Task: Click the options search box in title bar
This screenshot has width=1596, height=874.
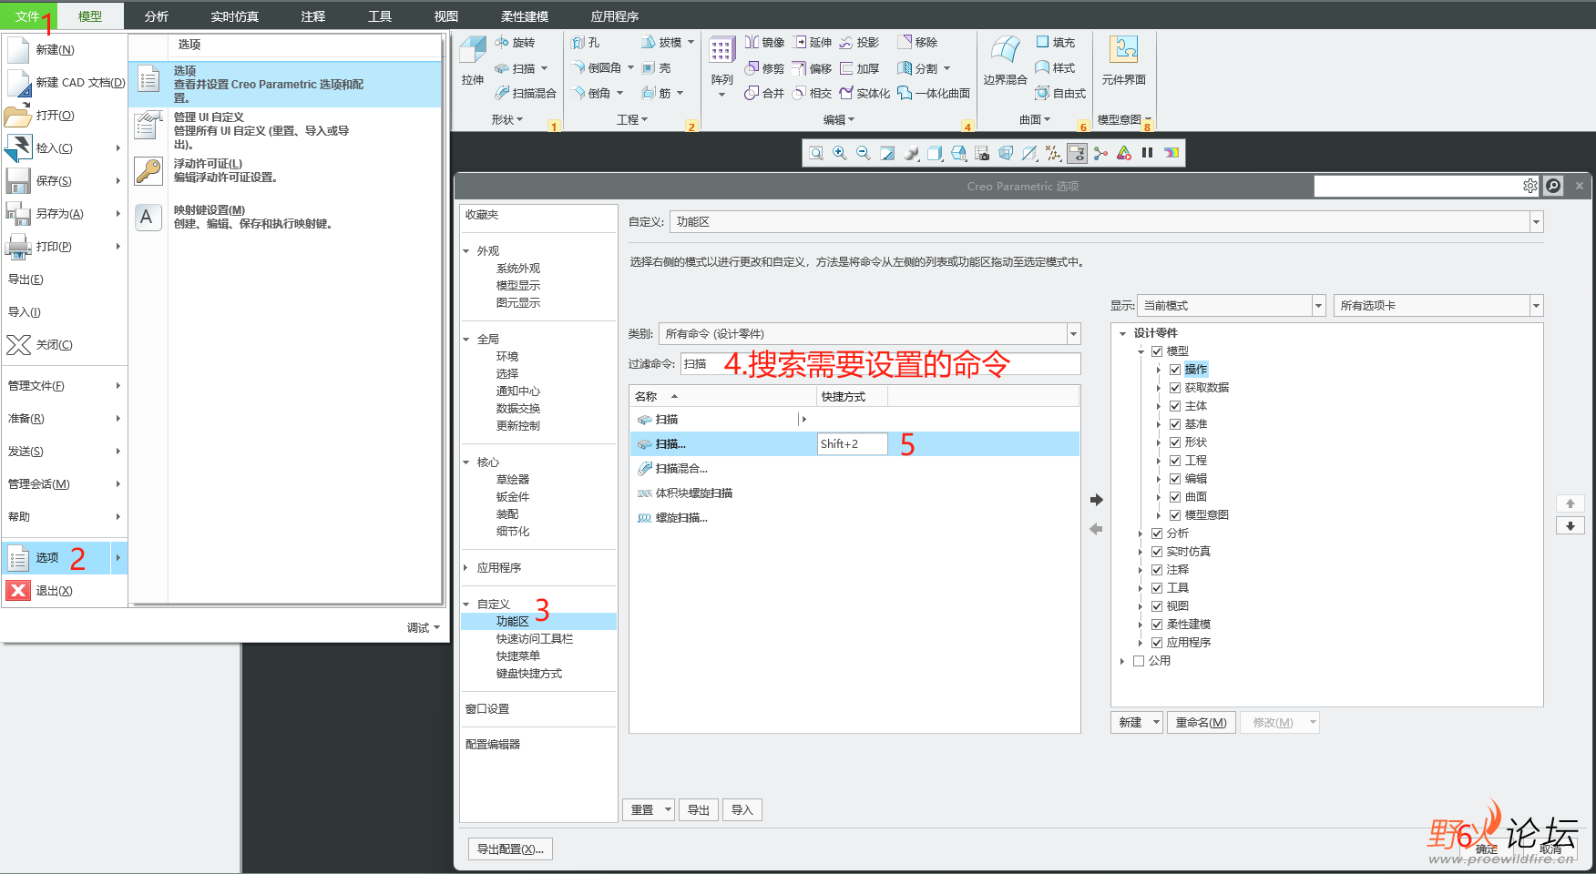Action: click(1417, 186)
